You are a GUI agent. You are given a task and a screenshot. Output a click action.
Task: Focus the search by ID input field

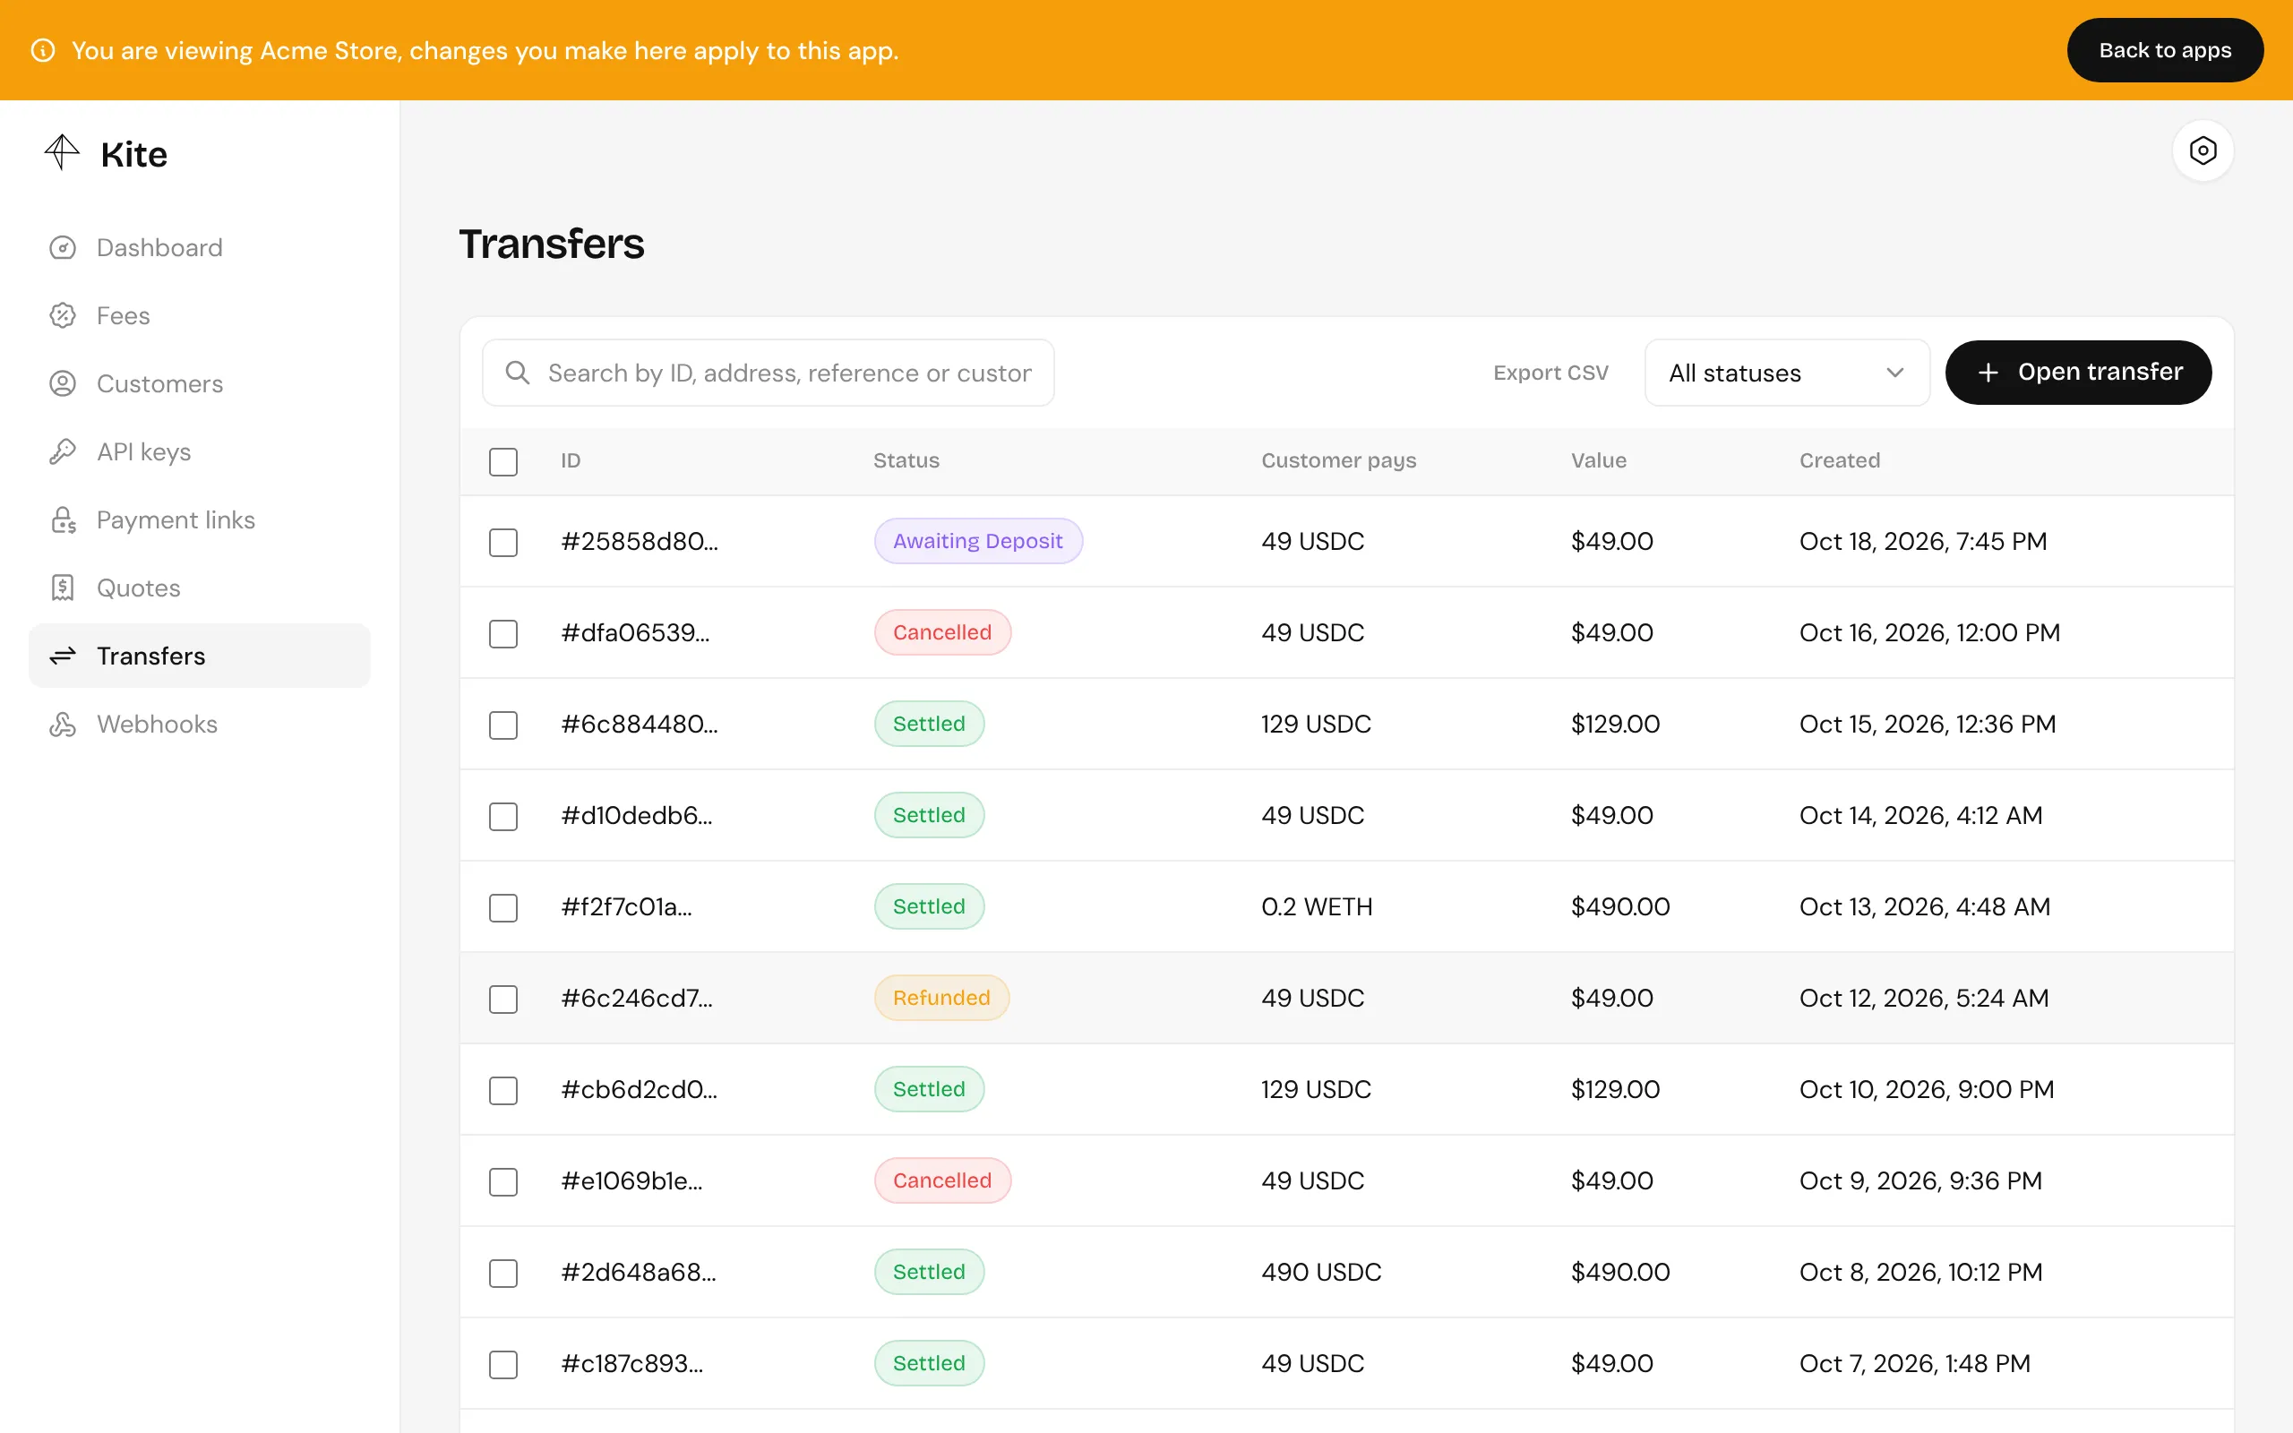pos(768,373)
